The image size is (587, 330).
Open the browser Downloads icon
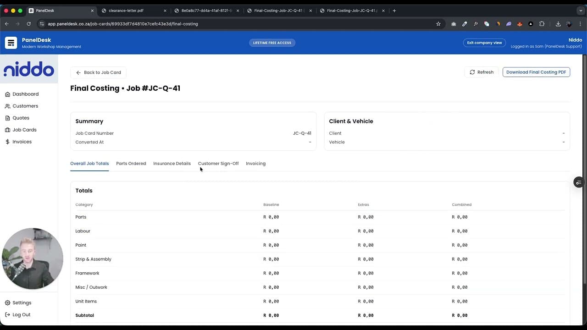[x=559, y=24]
